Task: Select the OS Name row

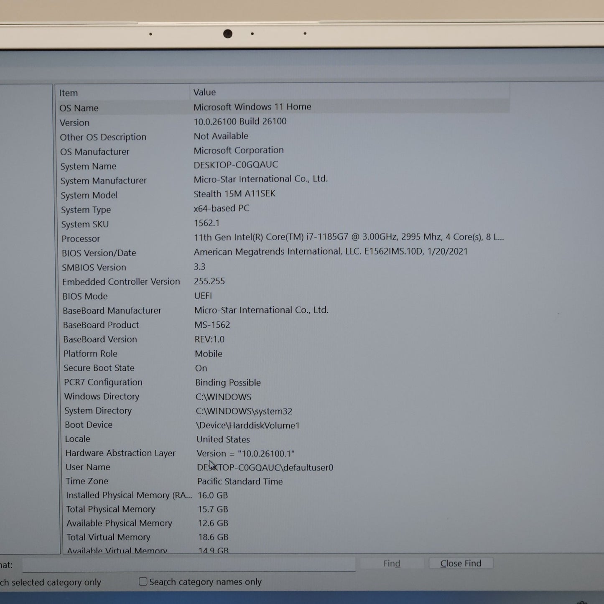Action: (x=79, y=108)
